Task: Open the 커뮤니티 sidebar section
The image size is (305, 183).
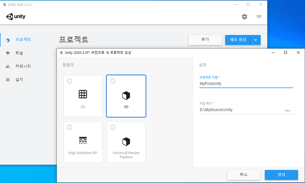Action: [x=23, y=66]
